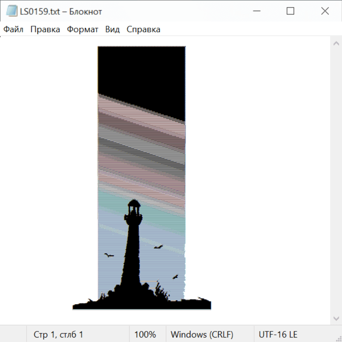Open the Вид menu
Viewport: 342px width, 342px height.
pos(112,30)
